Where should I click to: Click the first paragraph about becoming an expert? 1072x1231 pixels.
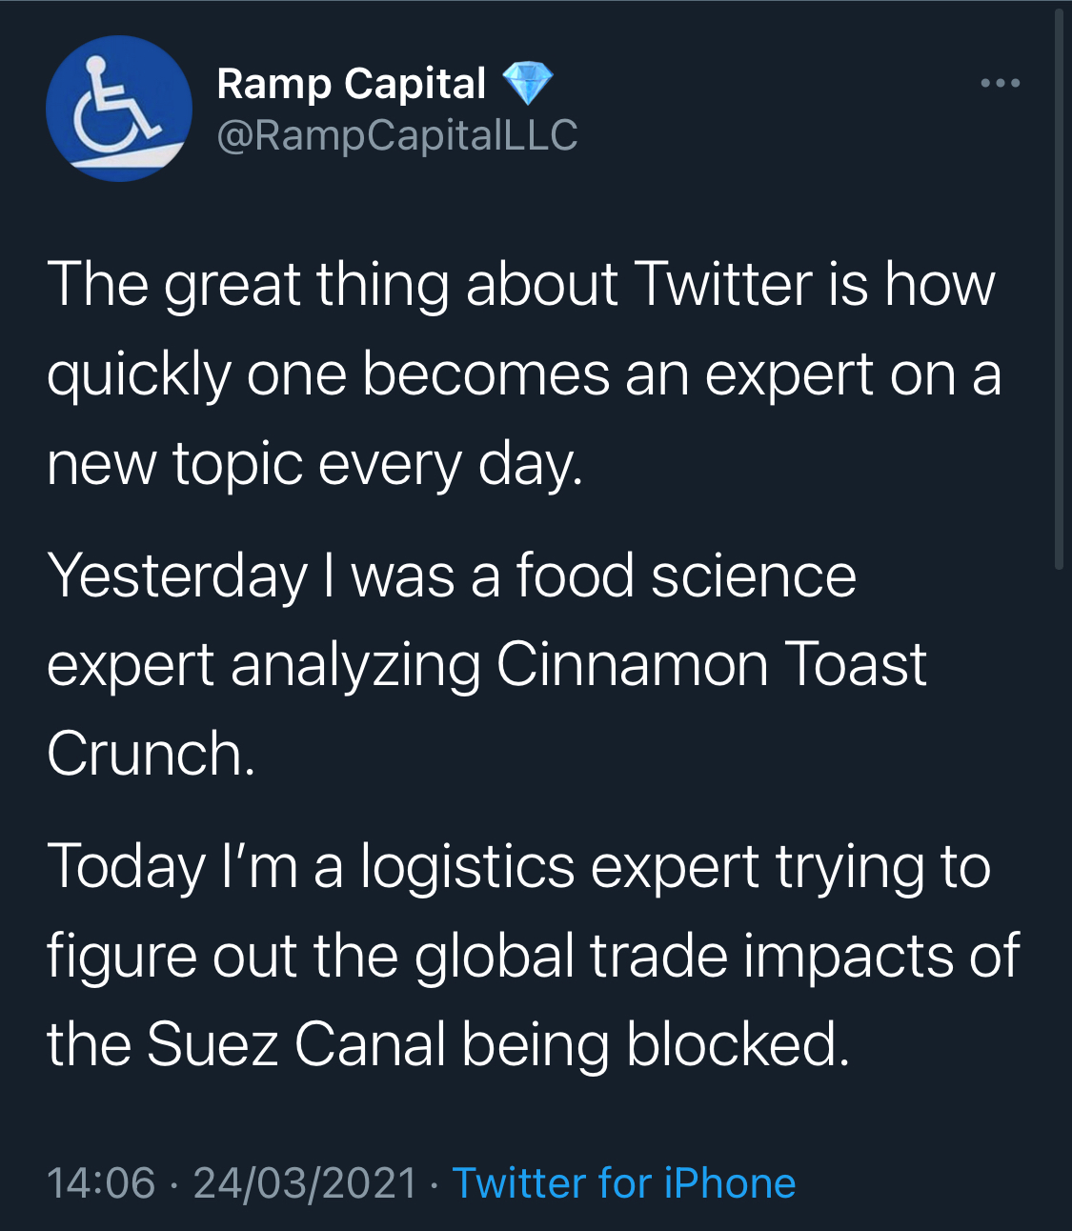tap(522, 373)
